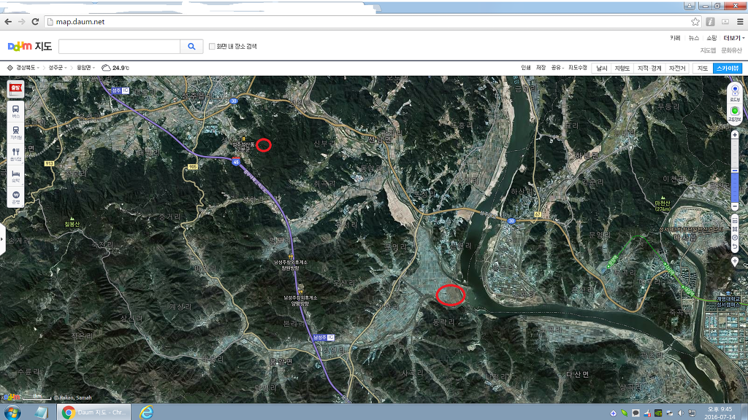Viewport: 748px width, 420px height.
Task: Show lodging with the 숙박 bed icon
Action: pos(15,175)
